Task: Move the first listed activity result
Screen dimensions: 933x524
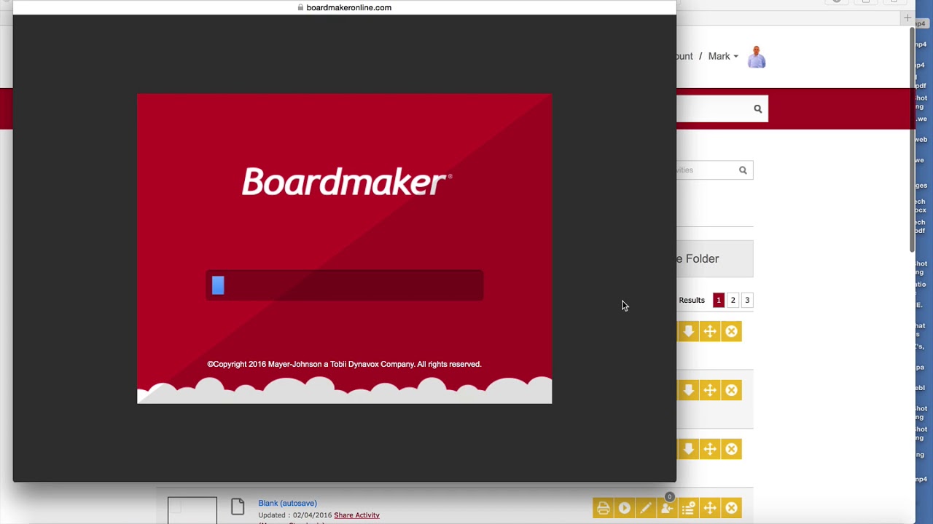Action: point(710,332)
